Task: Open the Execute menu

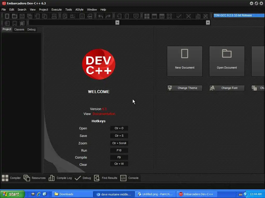Action: (57, 10)
